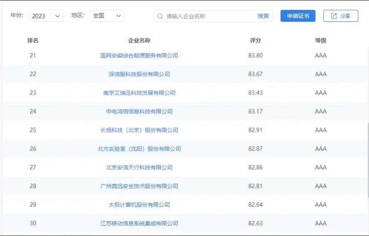Click rank number 25
The height and width of the screenshot is (236, 369).
tap(33, 130)
